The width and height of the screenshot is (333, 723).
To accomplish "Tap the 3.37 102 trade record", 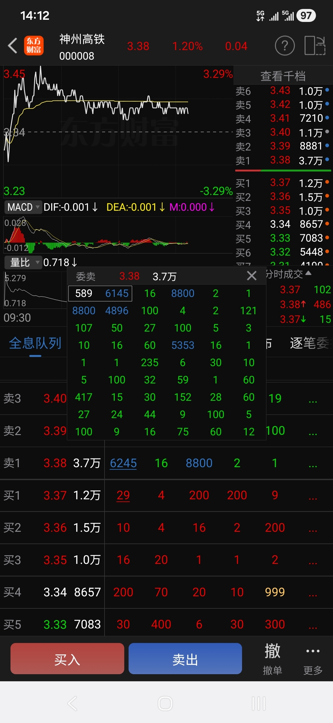I will (x=305, y=290).
